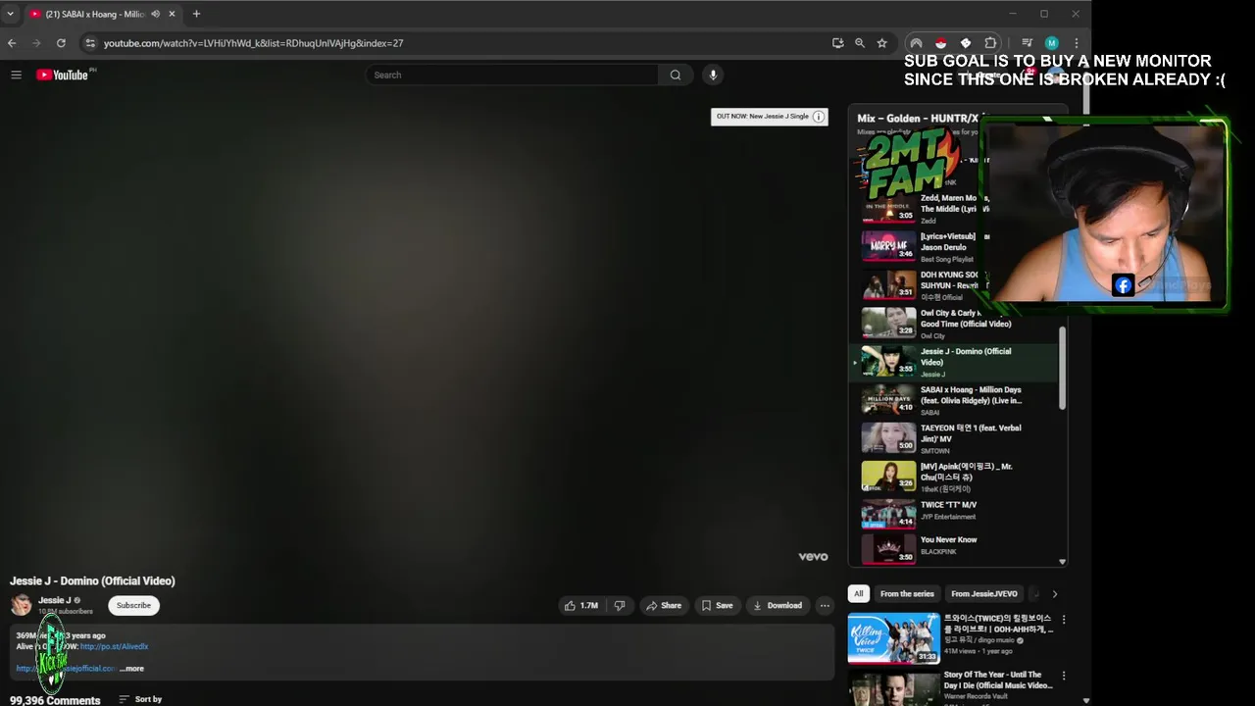Open options menu for TWICE Killing Voice video
Screen dimensions: 1255x706
click(1063, 620)
